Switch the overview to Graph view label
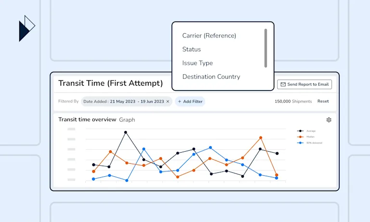Viewport: 370px width, 222px height. pyautogui.click(x=127, y=120)
